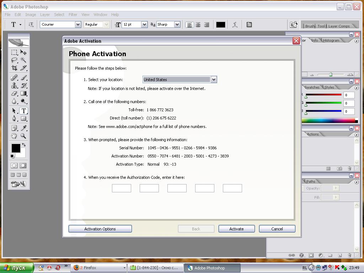Select the Zoom magnifier tool
Screen dimensions: 364x273
click(23, 136)
